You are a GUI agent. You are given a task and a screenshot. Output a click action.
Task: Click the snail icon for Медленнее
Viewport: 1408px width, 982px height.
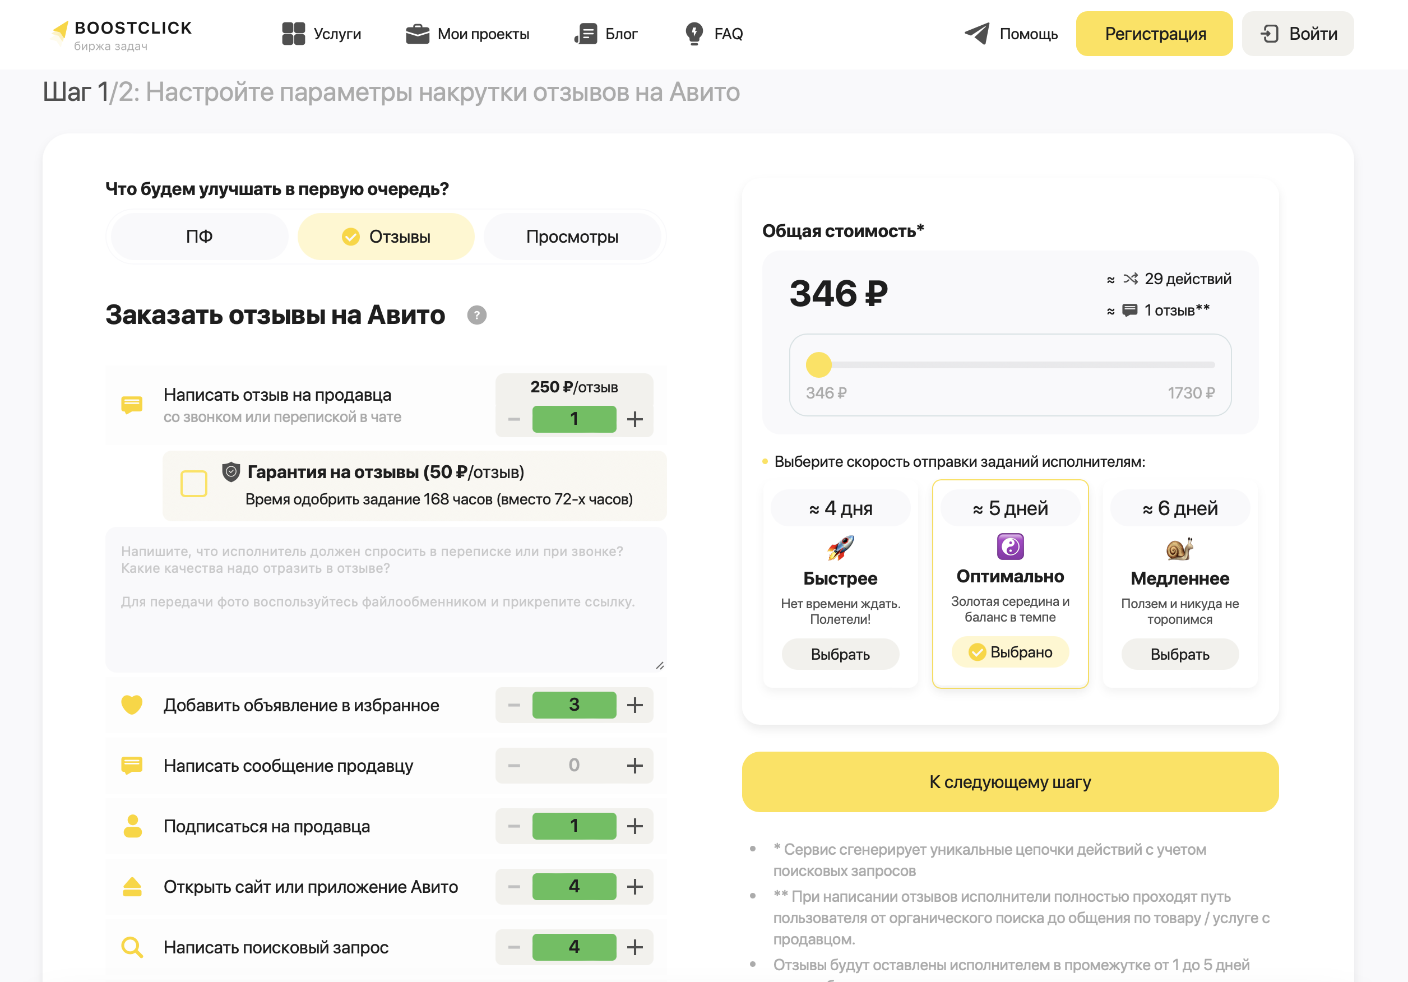pos(1180,548)
